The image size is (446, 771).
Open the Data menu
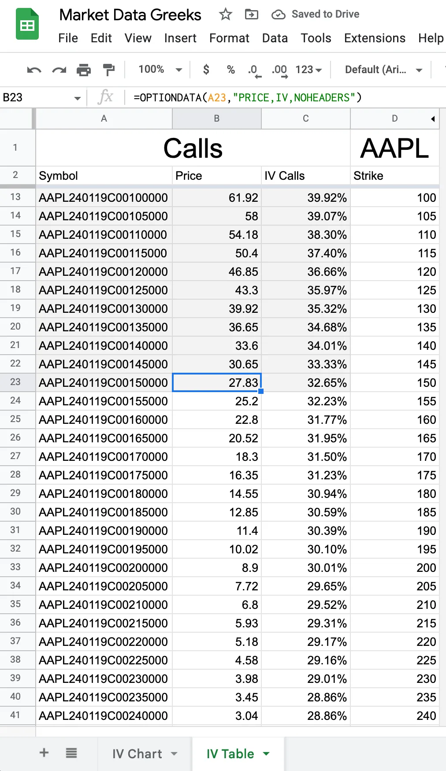pos(275,38)
